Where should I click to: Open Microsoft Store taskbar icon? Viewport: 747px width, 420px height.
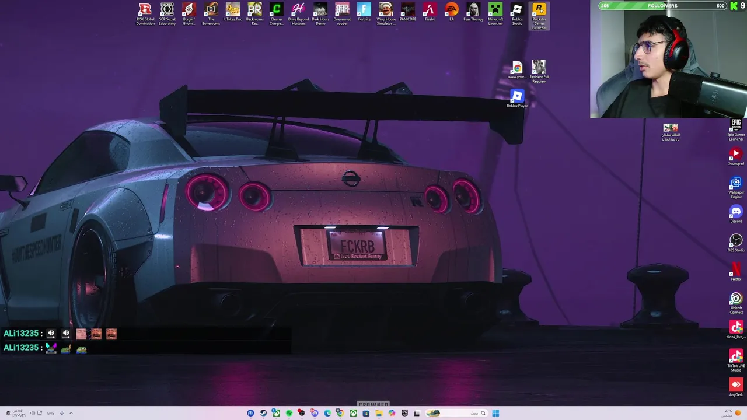click(x=366, y=413)
